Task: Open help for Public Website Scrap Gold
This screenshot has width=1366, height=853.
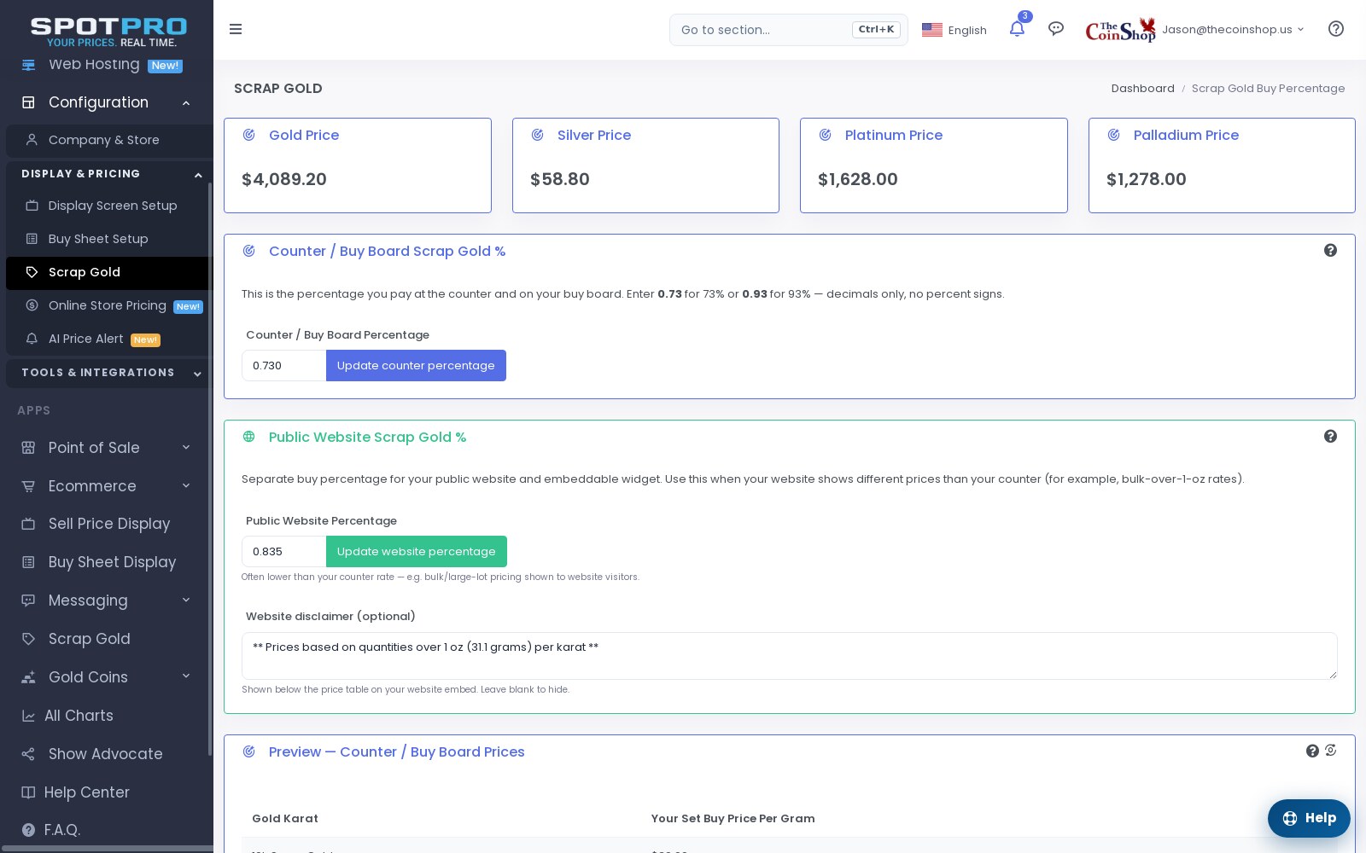Action: [x=1330, y=436]
